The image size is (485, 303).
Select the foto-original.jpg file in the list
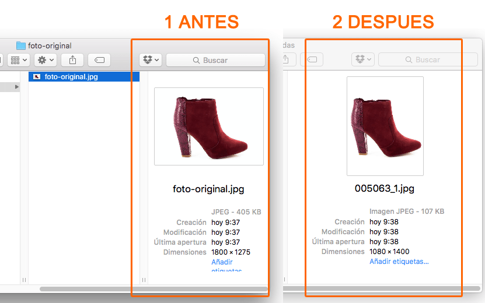coord(71,76)
